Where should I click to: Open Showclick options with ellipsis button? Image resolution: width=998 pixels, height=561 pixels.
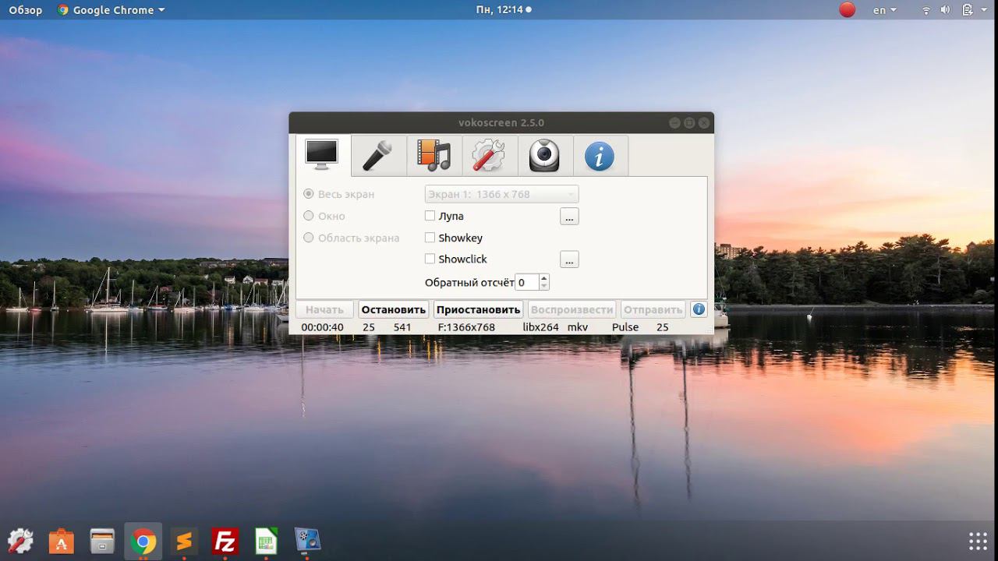click(569, 259)
